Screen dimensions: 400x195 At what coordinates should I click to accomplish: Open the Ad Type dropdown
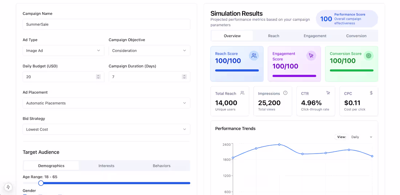point(63,51)
